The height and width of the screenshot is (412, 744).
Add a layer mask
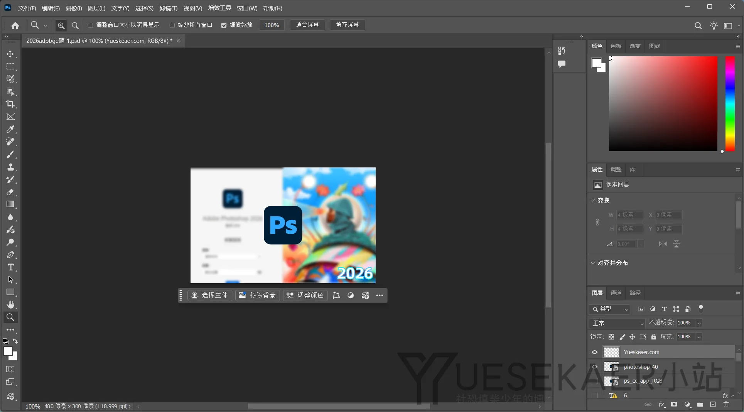pos(674,404)
